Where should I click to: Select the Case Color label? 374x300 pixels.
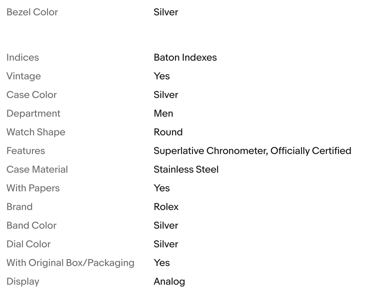click(x=32, y=95)
